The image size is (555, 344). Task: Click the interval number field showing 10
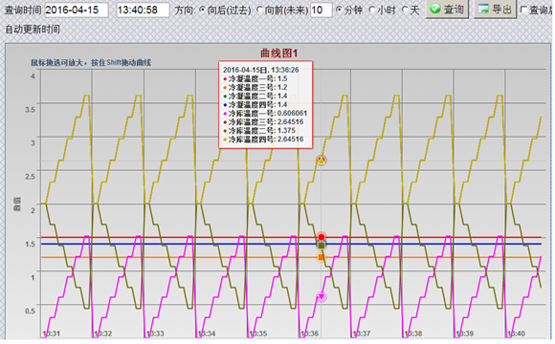tap(321, 10)
